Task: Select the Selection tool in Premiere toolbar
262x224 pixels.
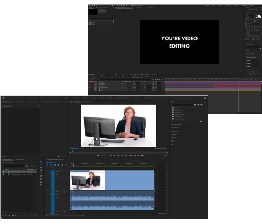Action: coord(41,161)
